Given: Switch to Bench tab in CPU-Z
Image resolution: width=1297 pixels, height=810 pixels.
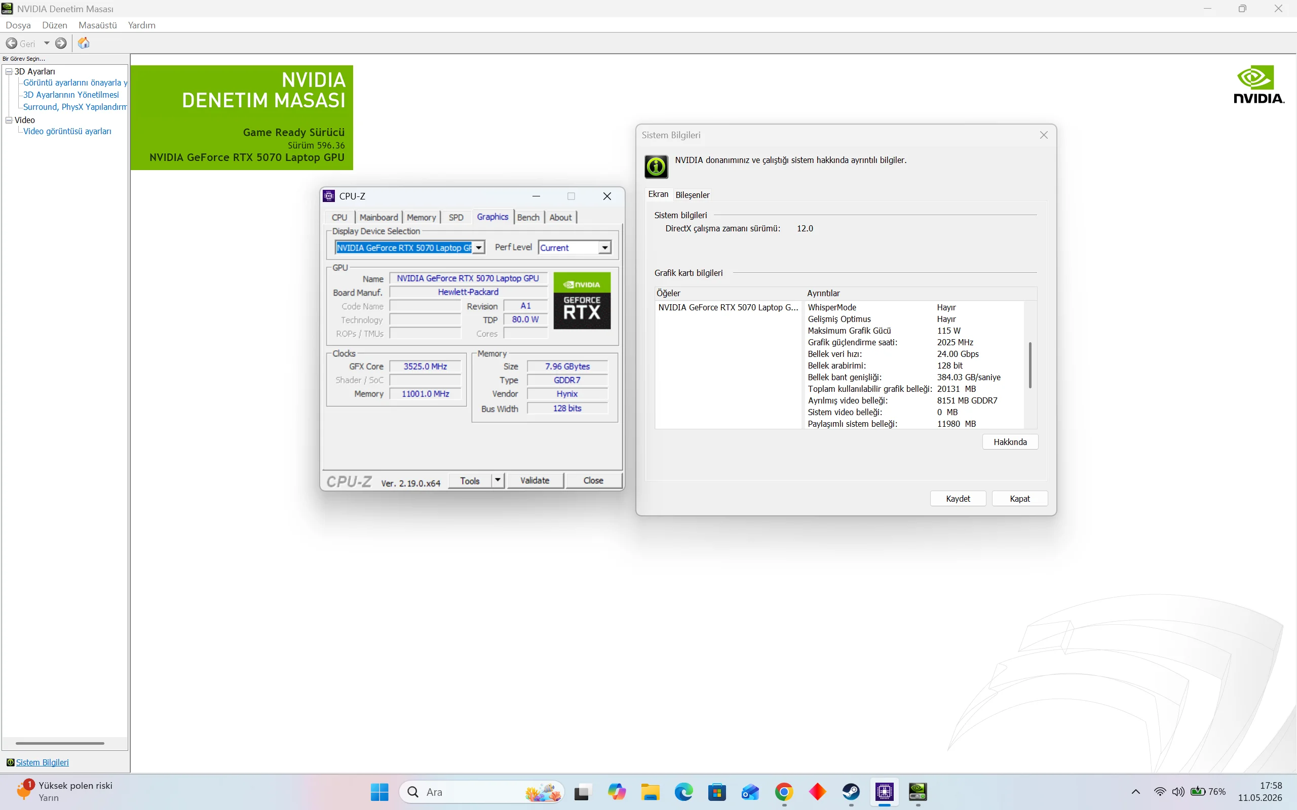Looking at the screenshot, I should (x=528, y=217).
